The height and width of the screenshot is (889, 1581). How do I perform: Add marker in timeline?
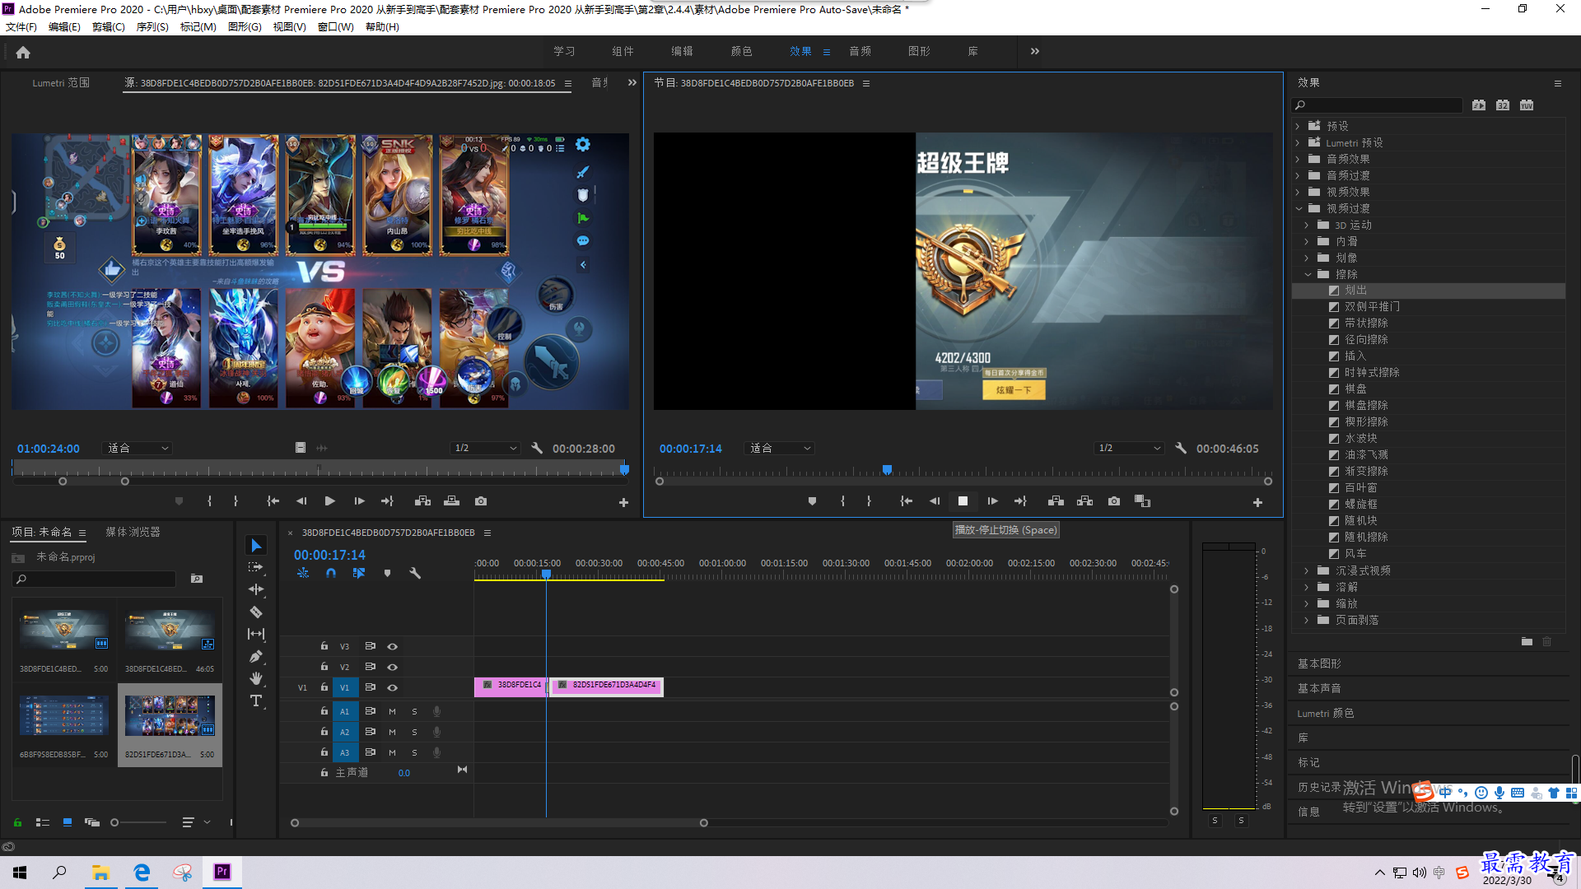(387, 573)
